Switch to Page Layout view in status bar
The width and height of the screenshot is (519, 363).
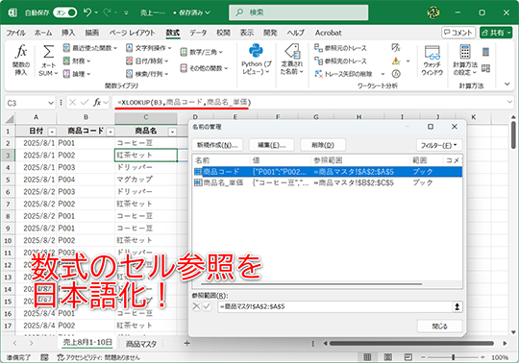388,357
